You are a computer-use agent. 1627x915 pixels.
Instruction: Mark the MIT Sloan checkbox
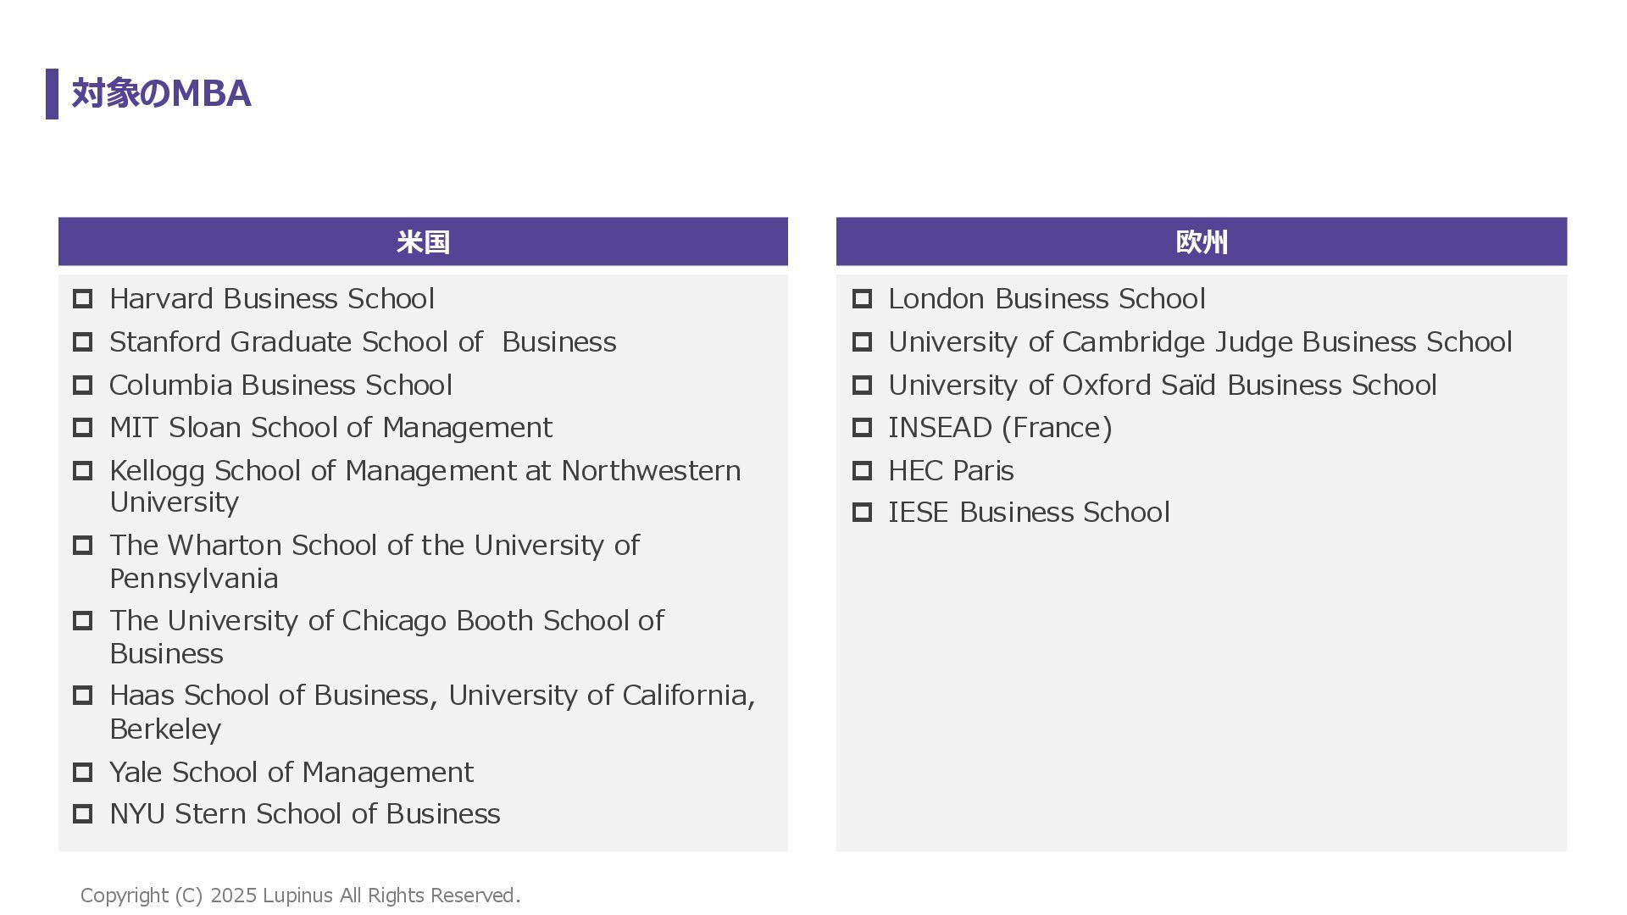pyautogui.click(x=82, y=428)
